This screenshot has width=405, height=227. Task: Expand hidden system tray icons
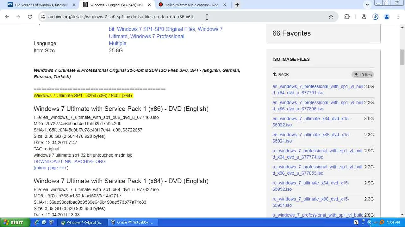point(370,222)
